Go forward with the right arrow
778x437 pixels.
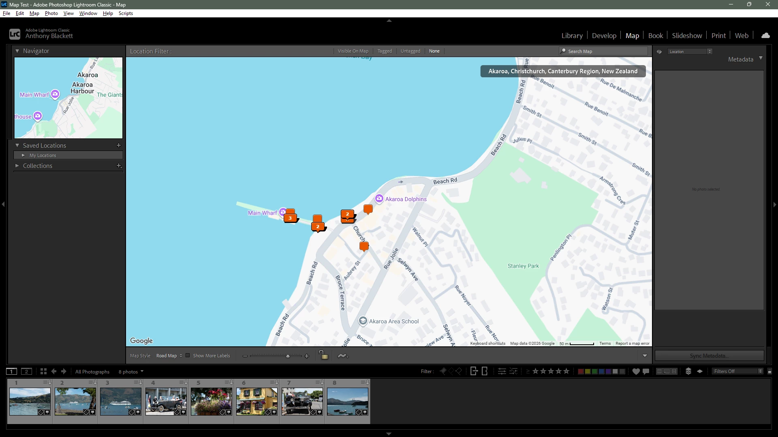click(x=64, y=371)
